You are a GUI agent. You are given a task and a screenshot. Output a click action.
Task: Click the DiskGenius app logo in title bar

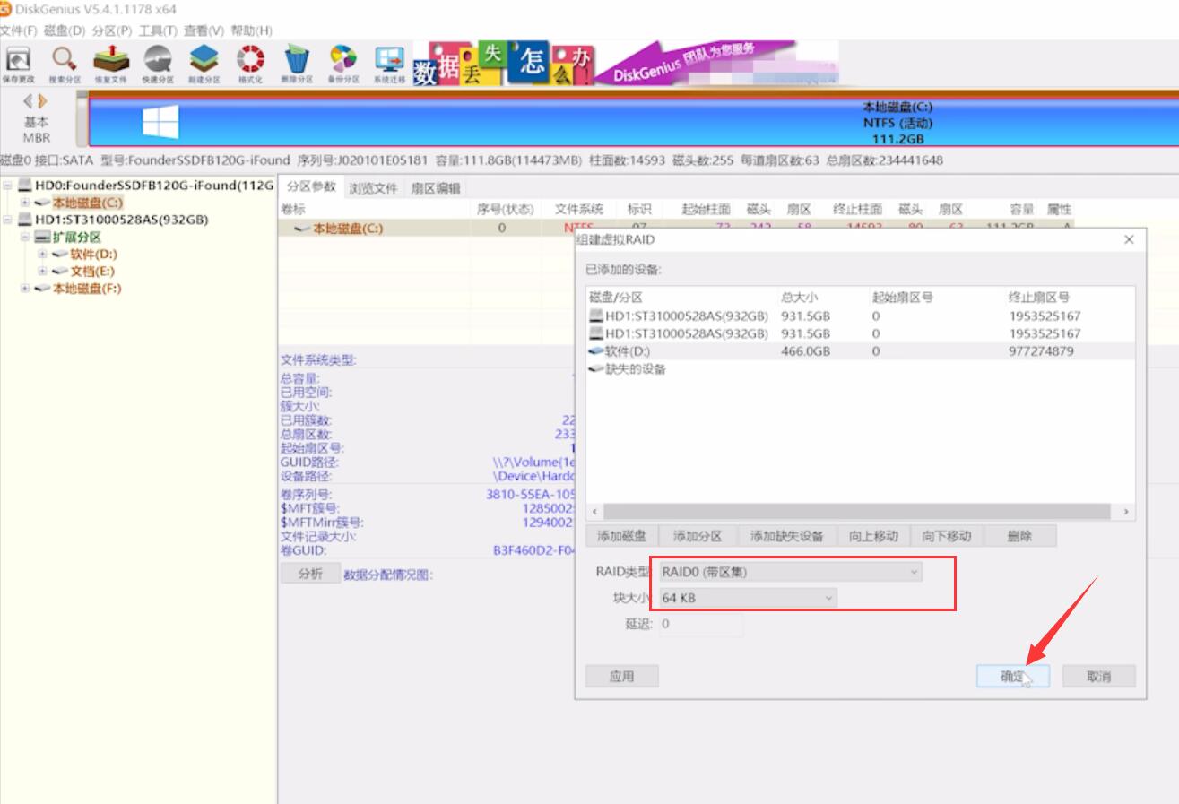pos(4,9)
